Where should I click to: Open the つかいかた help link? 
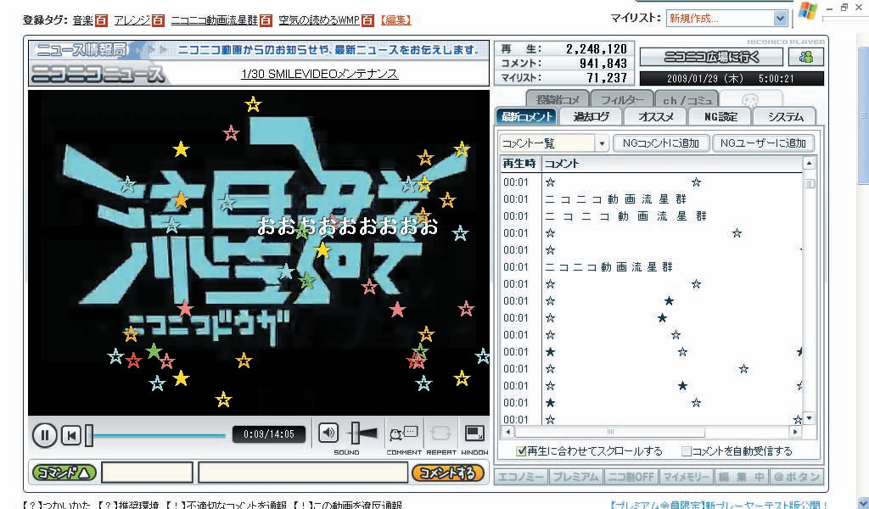(x=65, y=505)
